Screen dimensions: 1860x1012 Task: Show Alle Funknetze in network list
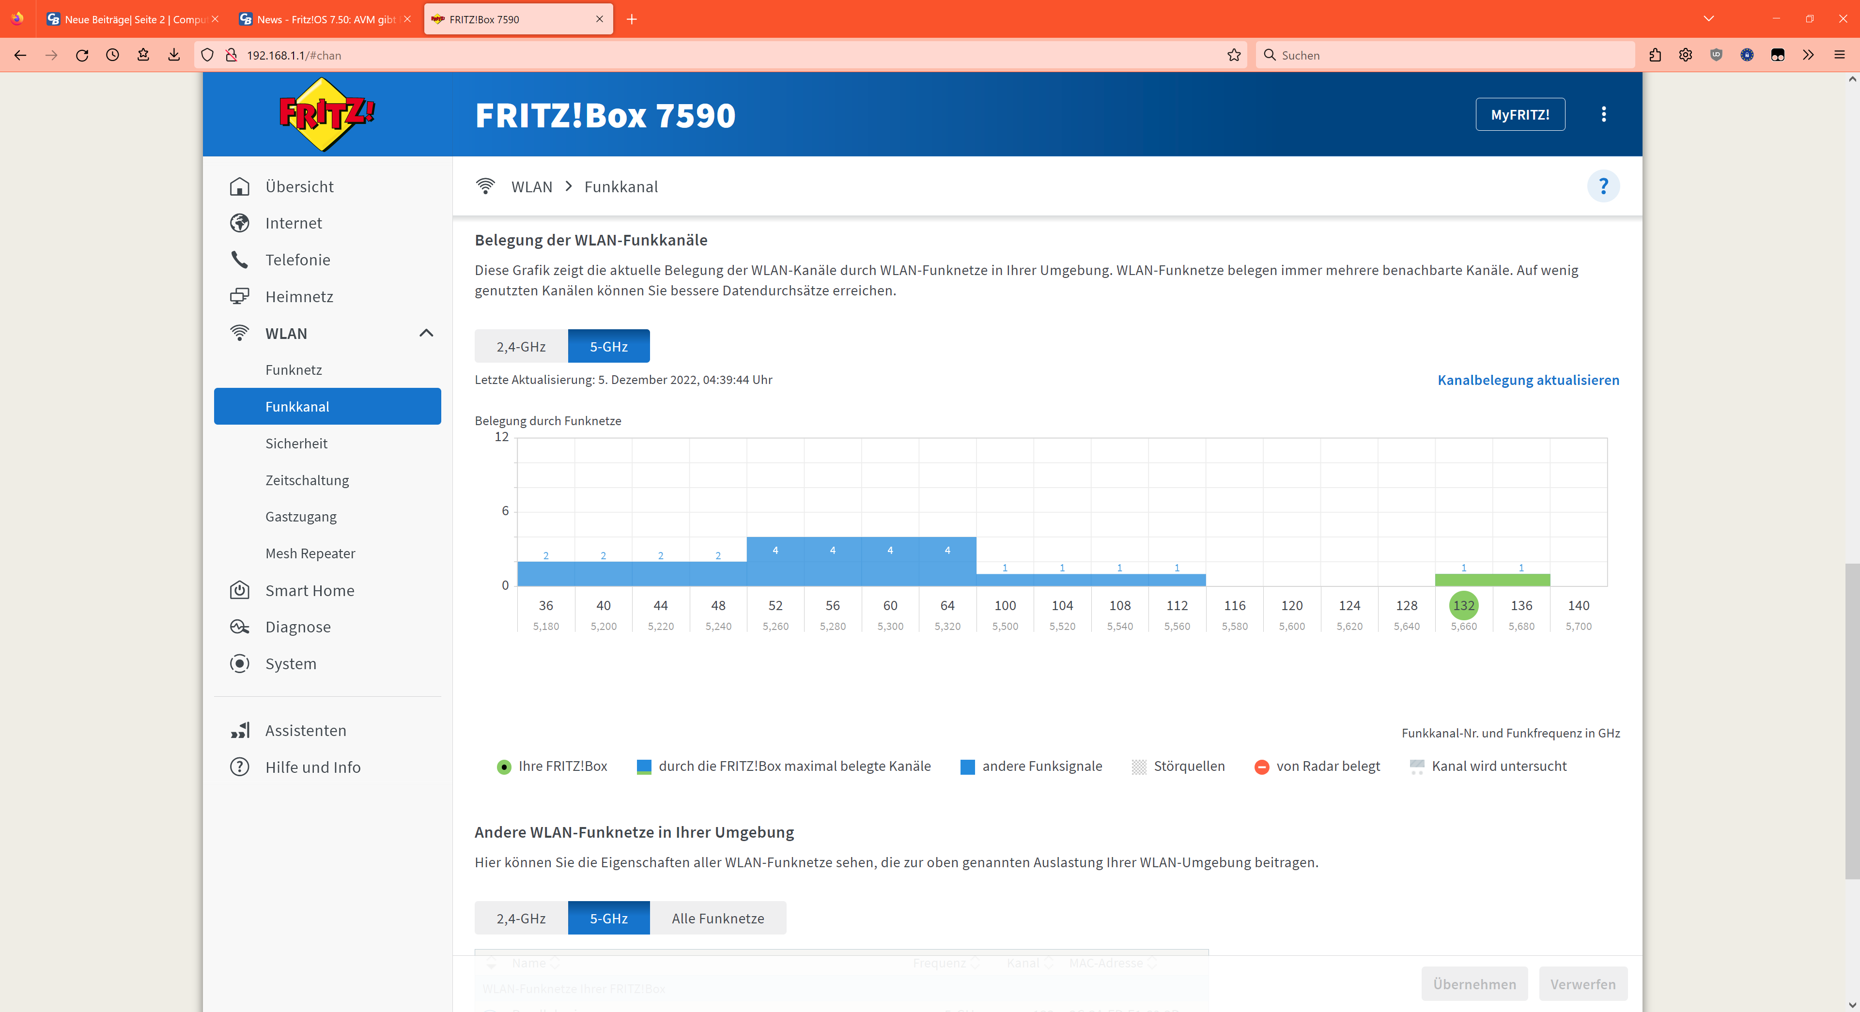point(717,918)
